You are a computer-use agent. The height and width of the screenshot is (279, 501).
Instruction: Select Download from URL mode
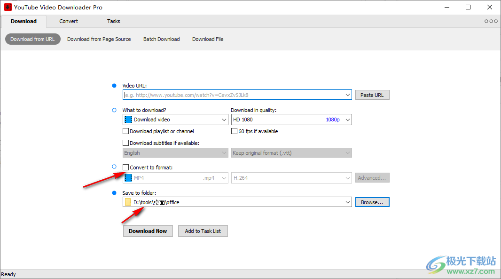pos(32,39)
